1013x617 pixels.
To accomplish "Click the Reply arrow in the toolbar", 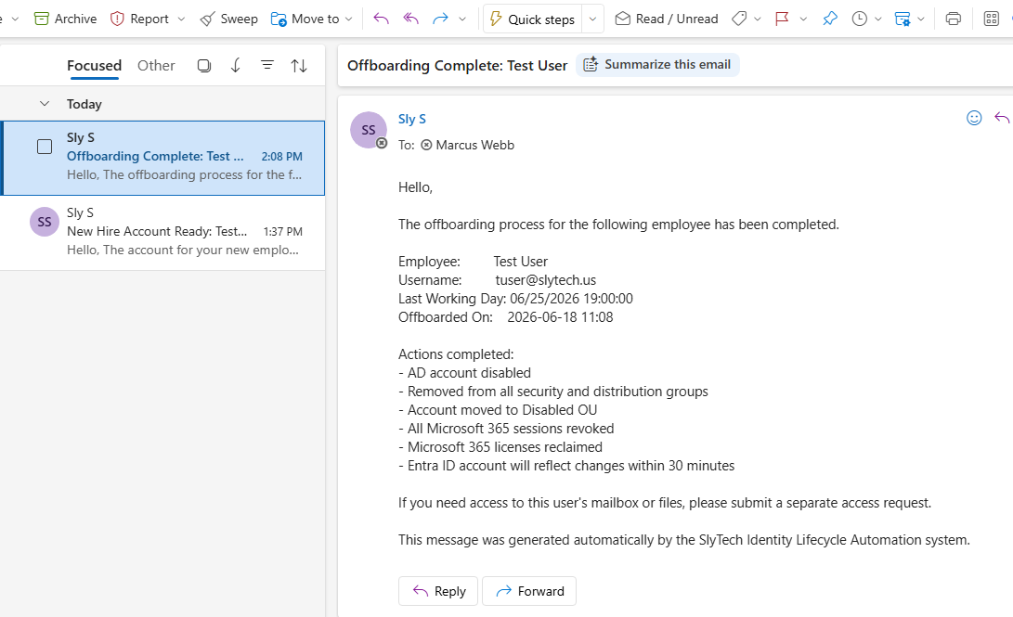I will click(382, 19).
